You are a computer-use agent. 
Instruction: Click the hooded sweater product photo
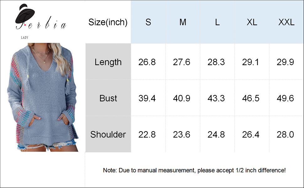[43, 97]
